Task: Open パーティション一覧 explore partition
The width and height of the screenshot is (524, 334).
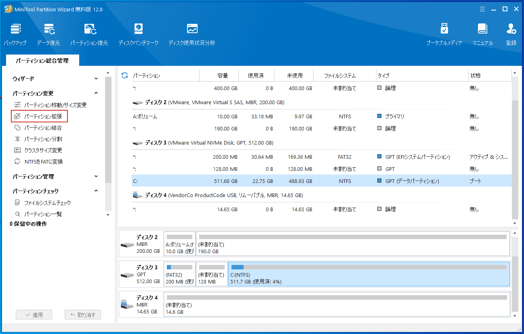Action: [x=38, y=214]
